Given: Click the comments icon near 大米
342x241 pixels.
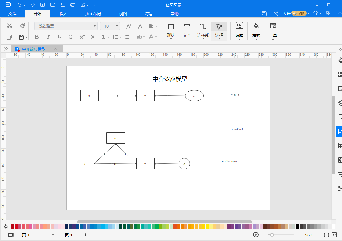Looking at the screenshot, I should (264, 14).
